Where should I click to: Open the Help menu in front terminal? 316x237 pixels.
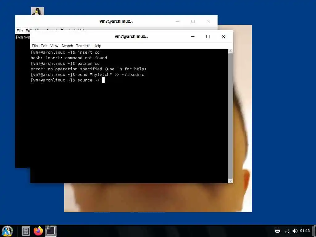click(x=97, y=46)
